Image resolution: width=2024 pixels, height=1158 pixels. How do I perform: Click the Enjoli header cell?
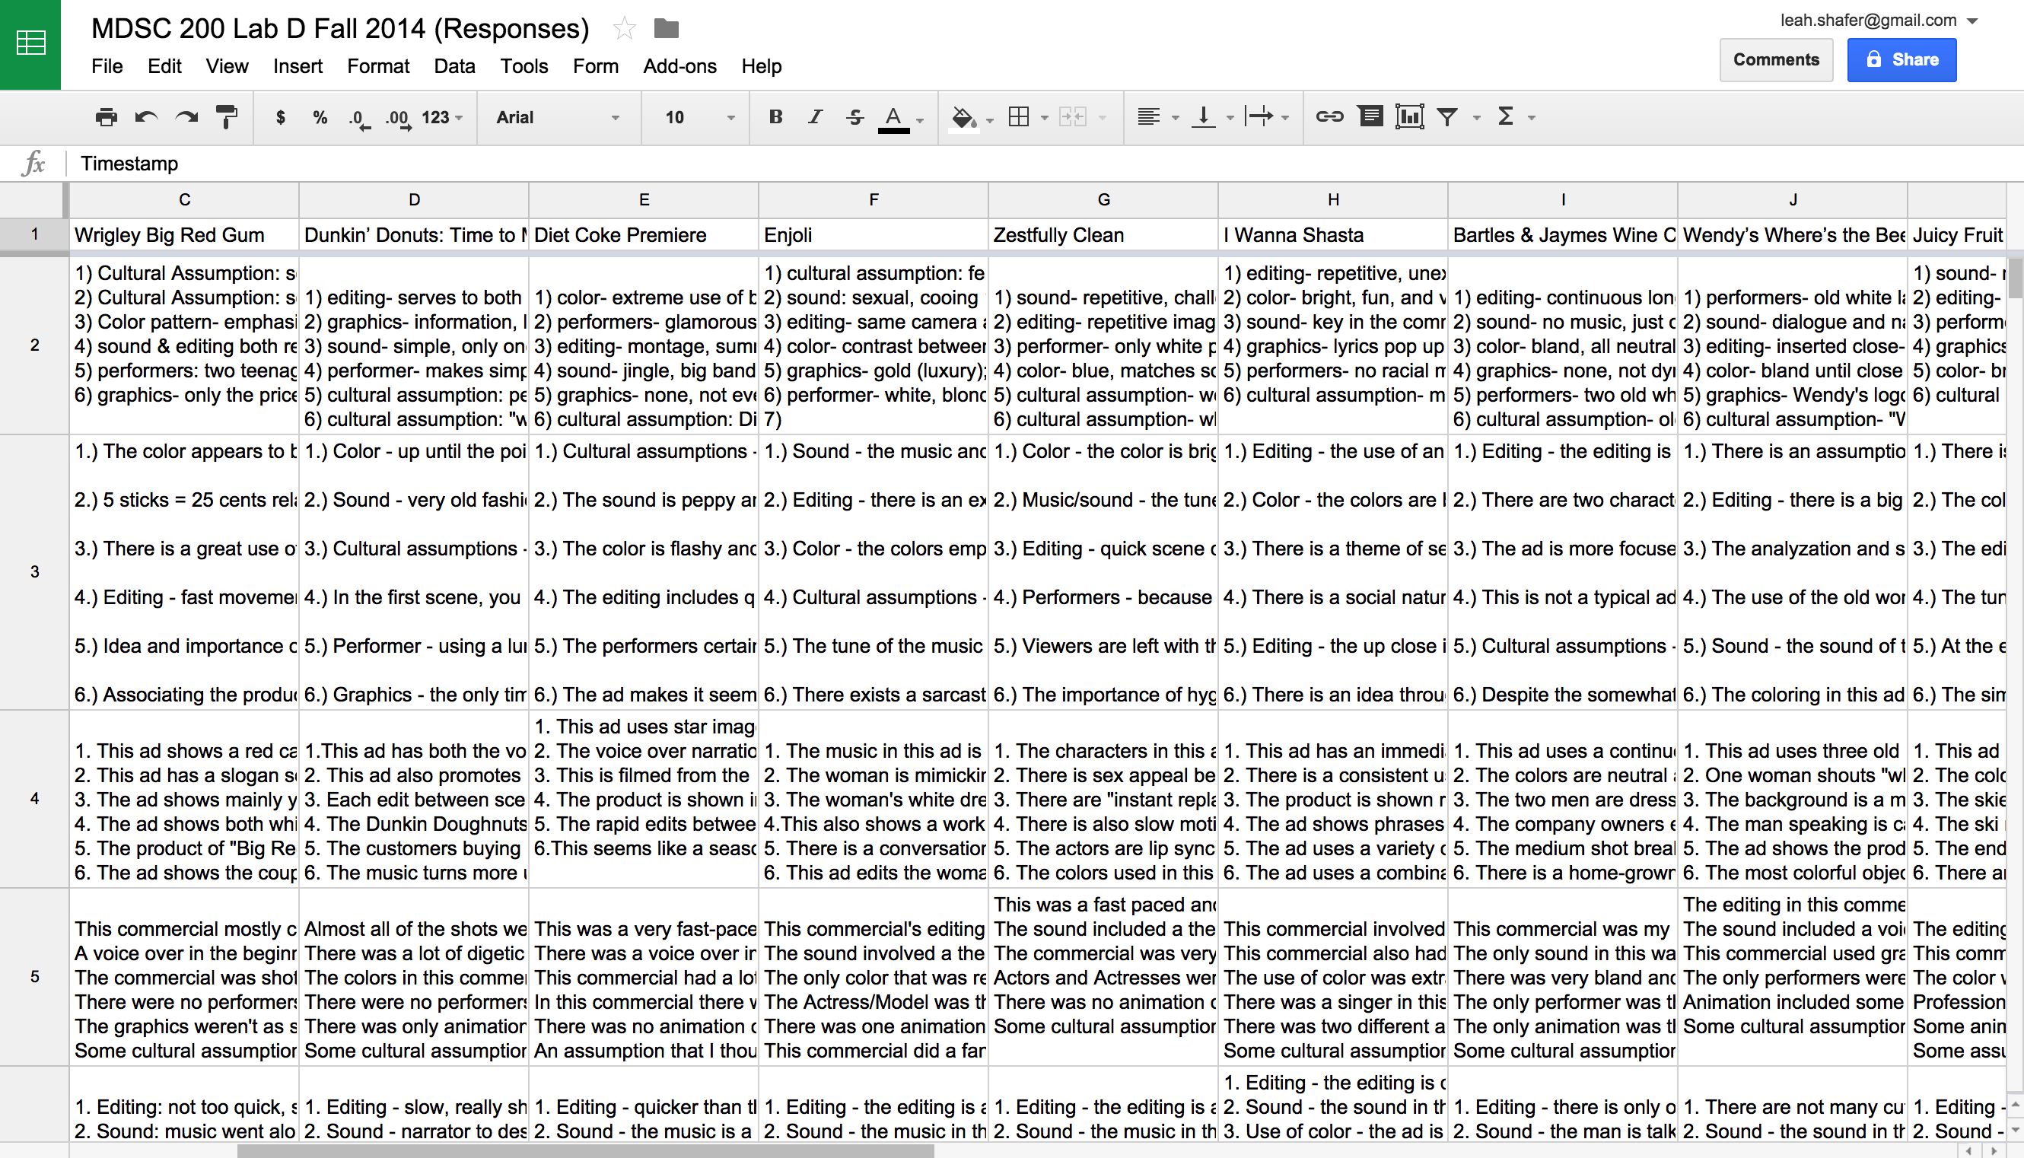point(874,235)
